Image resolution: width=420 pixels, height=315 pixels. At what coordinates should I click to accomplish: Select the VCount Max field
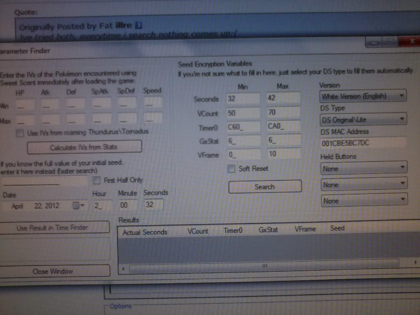click(283, 113)
